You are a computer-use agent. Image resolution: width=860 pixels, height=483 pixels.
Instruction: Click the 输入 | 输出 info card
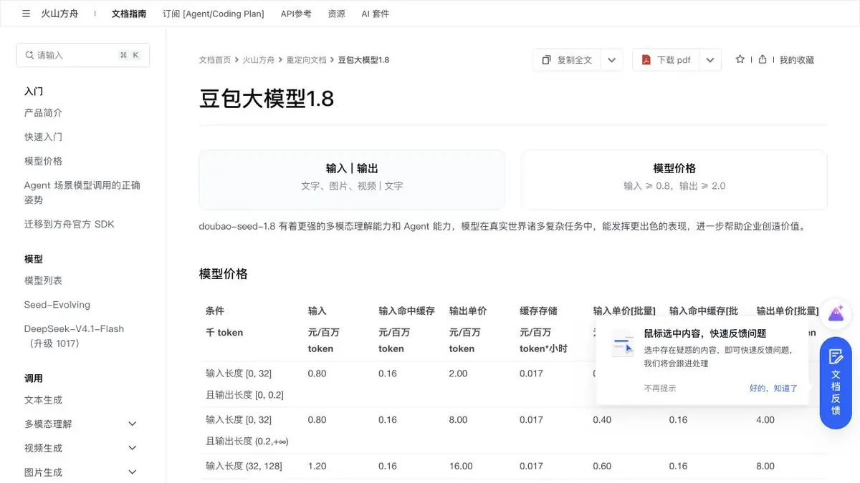click(x=352, y=179)
